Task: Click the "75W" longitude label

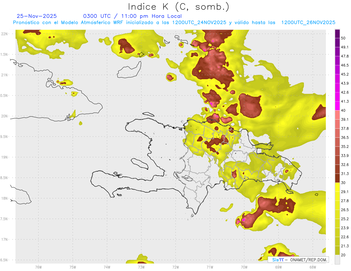Action: click(x=73, y=267)
